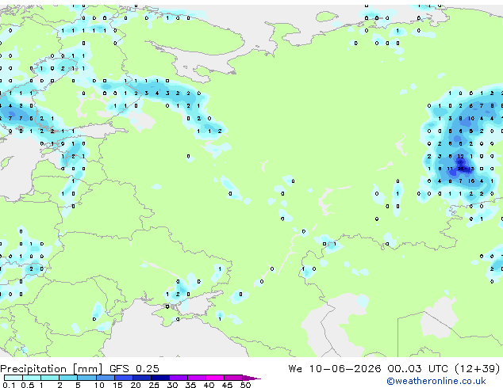The height and width of the screenshot is (388, 503).
Task: Select the 10–15 mm legend swatch
Action: pyautogui.click(x=106, y=378)
